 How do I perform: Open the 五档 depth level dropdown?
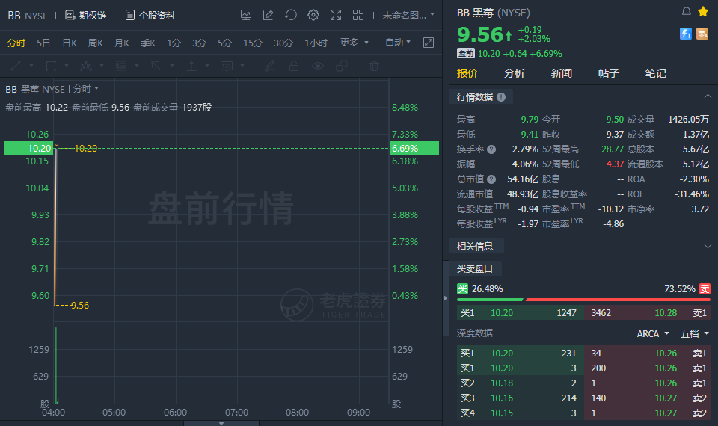click(694, 333)
